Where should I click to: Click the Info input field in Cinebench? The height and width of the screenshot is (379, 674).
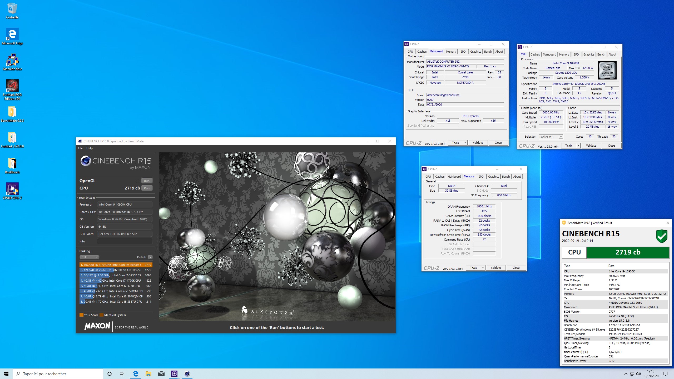pyautogui.click(x=125, y=241)
